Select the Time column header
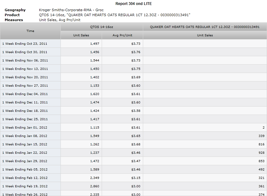 (x=30, y=31)
